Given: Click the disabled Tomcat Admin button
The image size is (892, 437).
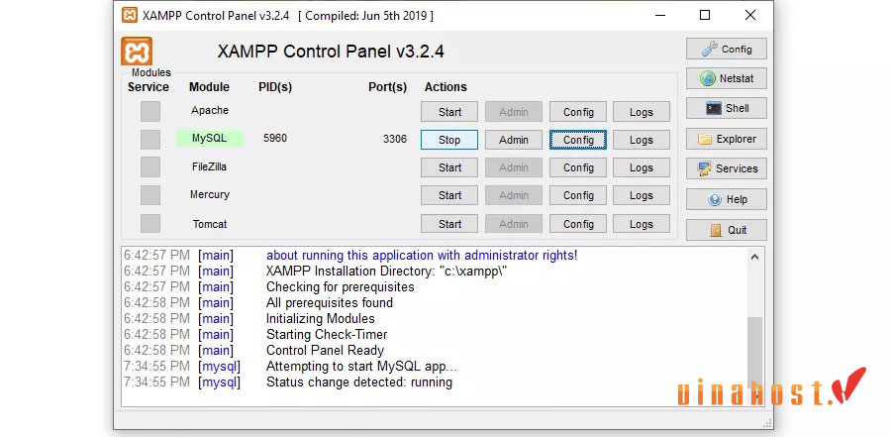Looking at the screenshot, I should click(514, 224).
